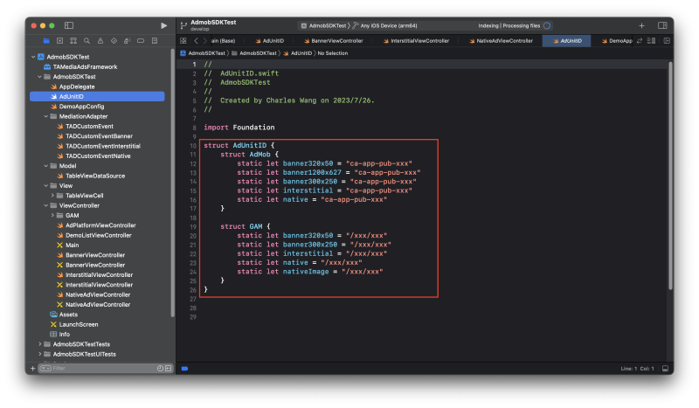Open the AdmobSDKTest scheme selector
The width and height of the screenshot is (699, 408).
click(x=324, y=26)
